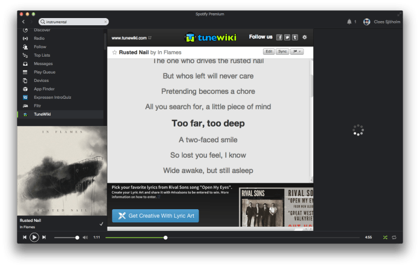The height and width of the screenshot is (267, 420).
Task: Click the TuneWiki logo
Action: [x=211, y=37]
